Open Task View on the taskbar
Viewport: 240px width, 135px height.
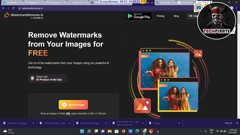click(96, 131)
